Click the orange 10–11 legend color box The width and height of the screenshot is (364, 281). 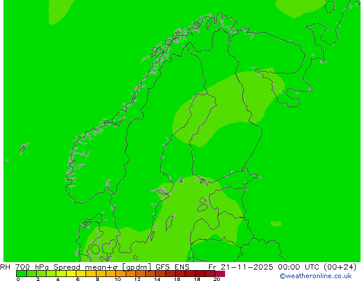click(x=121, y=274)
